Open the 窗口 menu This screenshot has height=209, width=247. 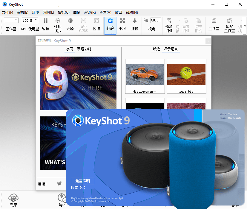tap(119, 13)
